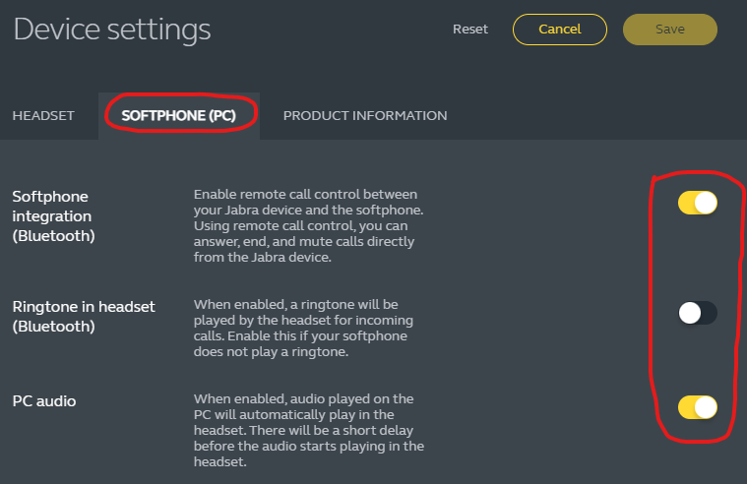Switch to the HEADSET tab
This screenshot has height=484, width=747.
(x=43, y=116)
